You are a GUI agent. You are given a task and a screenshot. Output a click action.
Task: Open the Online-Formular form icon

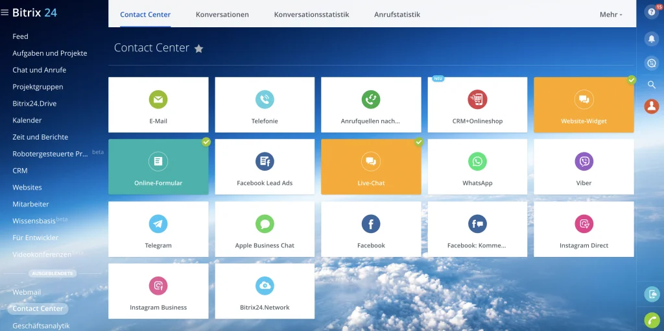(158, 162)
